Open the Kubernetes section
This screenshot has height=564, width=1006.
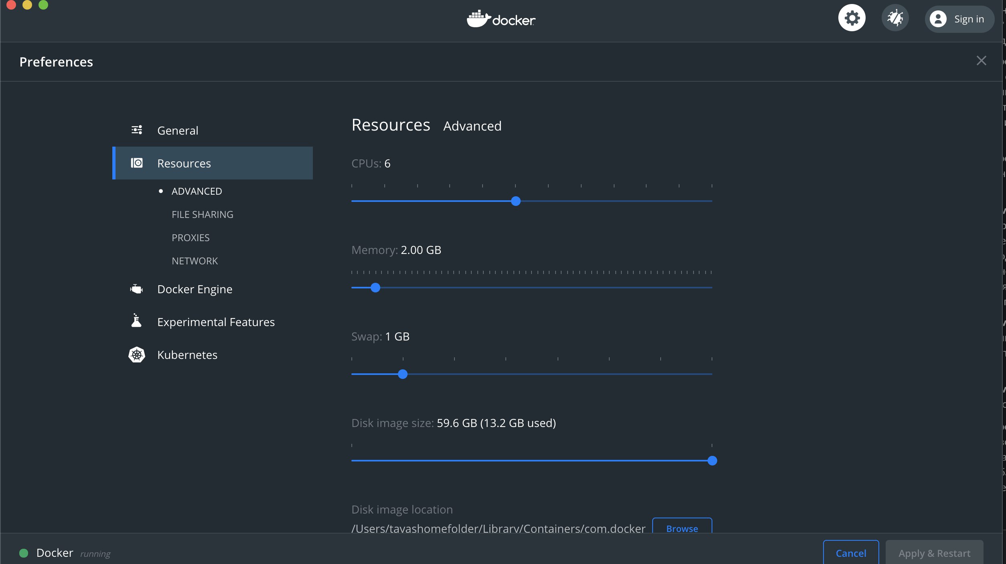(x=213, y=355)
